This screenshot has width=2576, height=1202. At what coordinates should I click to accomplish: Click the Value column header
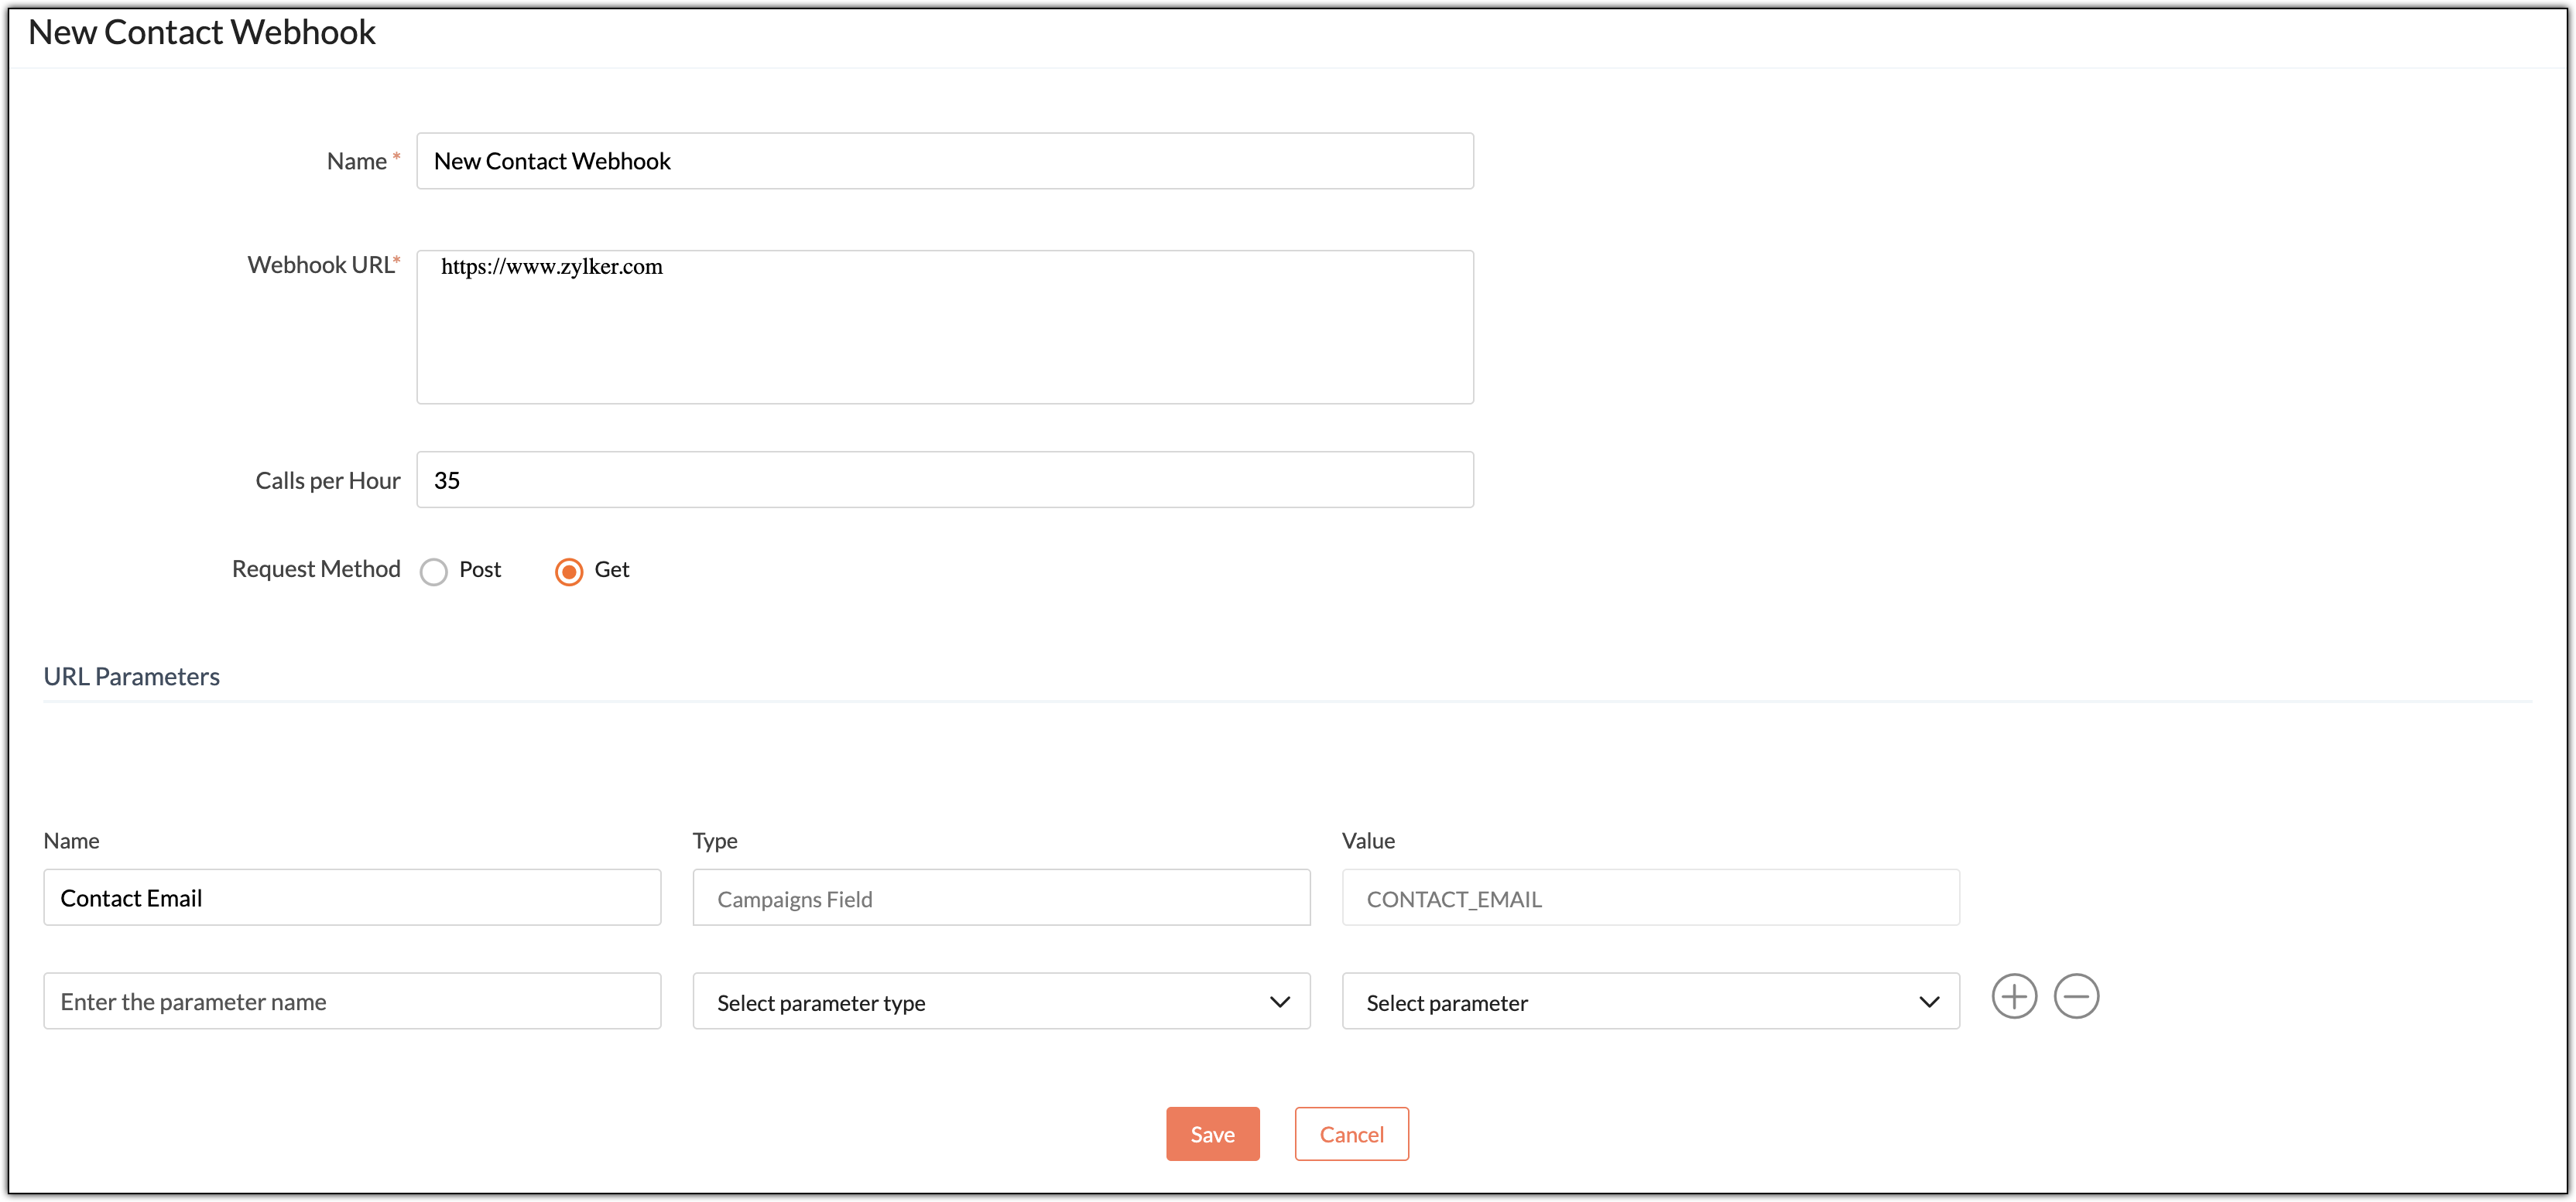tap(1368, 840)
